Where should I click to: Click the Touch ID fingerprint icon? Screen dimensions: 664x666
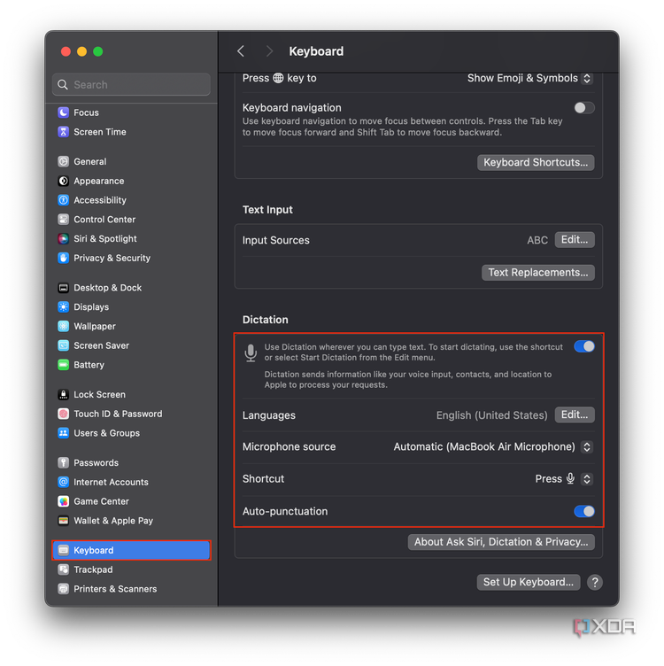pyautogui.click(x=63, y=414)
